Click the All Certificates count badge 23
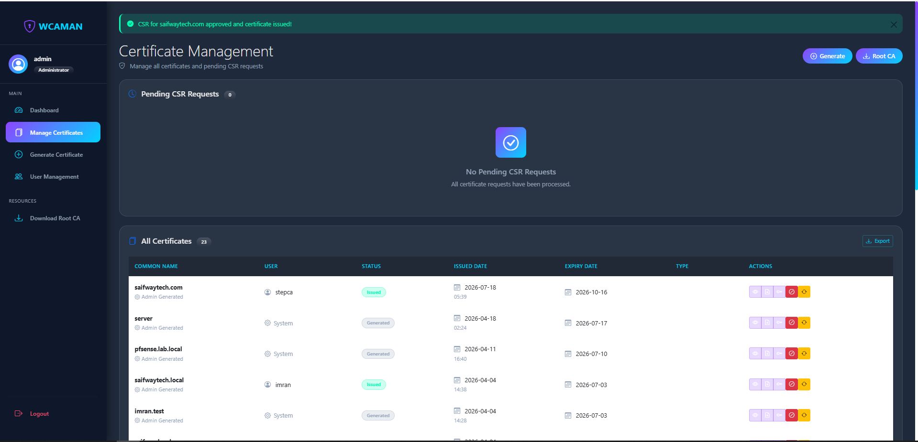This screenshot has height=442, width=918. pos(204,242)
